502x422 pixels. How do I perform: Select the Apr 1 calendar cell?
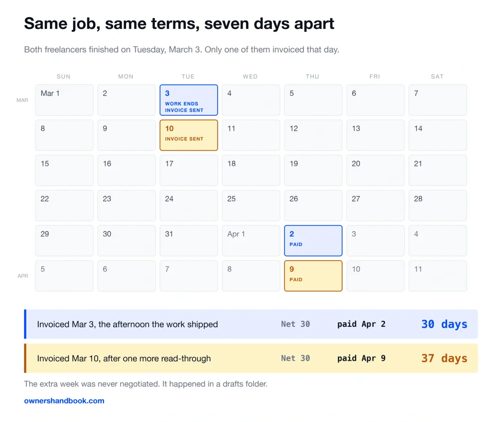(251, 240)
